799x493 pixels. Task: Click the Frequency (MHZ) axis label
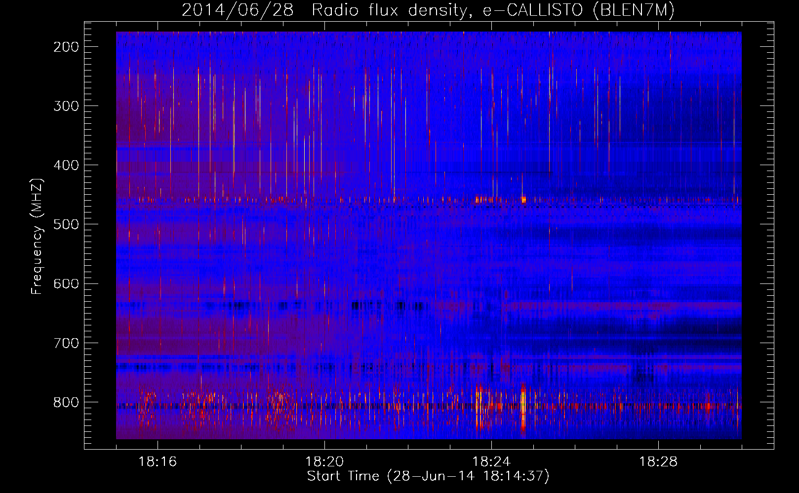tap(37, 236)
